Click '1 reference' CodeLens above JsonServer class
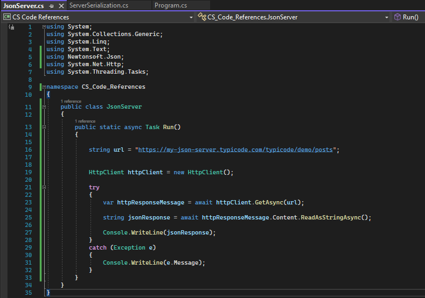The width and height of the screenshot is (425, 298). (x=71, y=101)
